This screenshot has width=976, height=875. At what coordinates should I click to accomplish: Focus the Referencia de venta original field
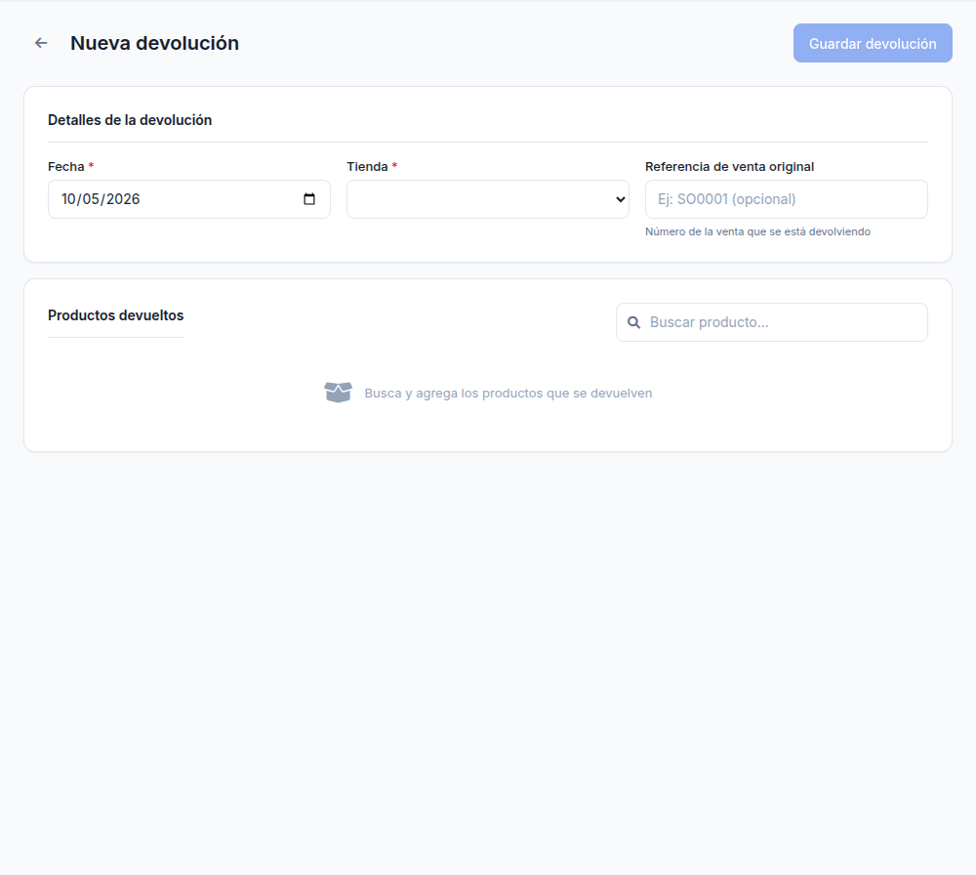tap(786, 199)
